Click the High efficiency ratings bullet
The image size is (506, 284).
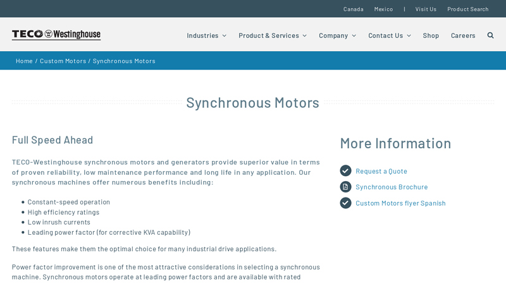click(63, 212)
